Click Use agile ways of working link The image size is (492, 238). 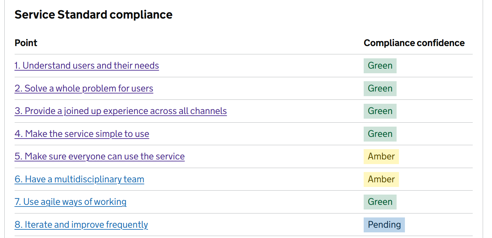pyautogui.click(x=70, y=202)
